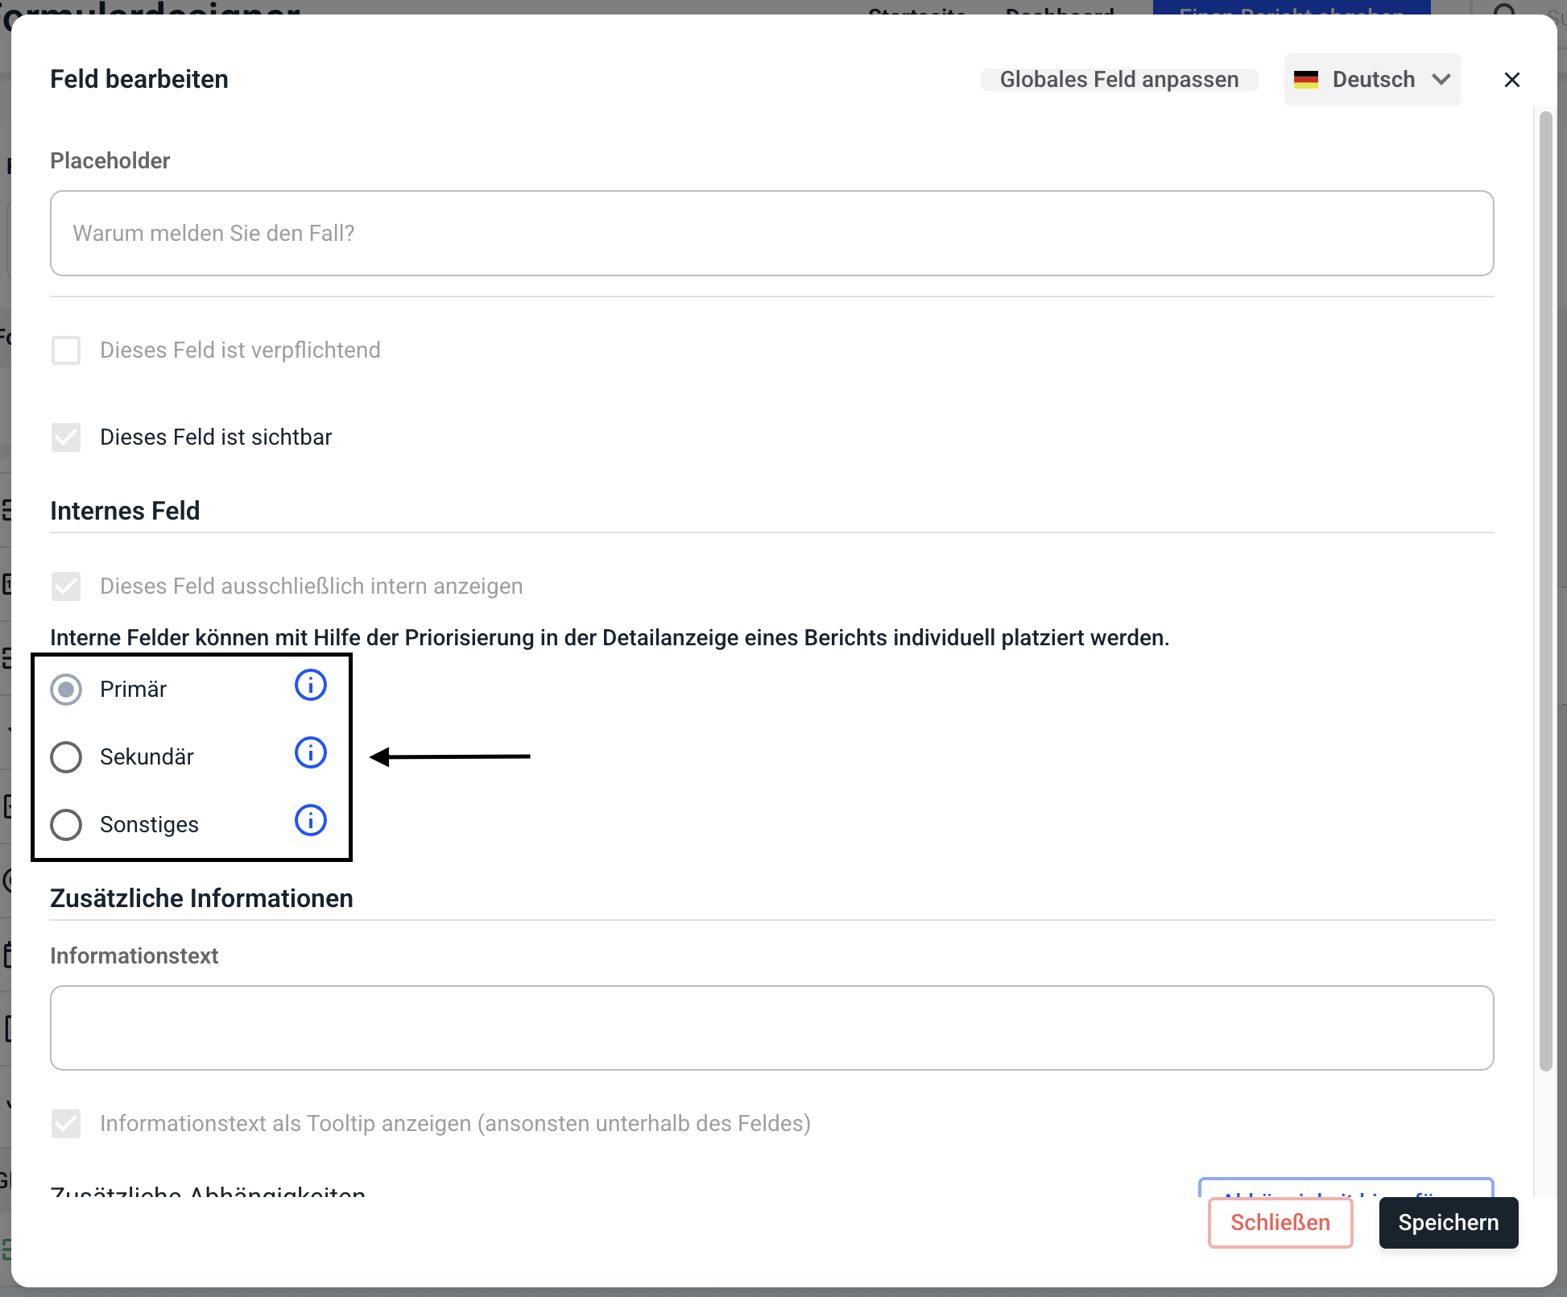Image resolution: width=1567 pixels, height=1297 pixels.
Task: Close the Feld bearbeiten dialog with X
Action: [x=1511, y=80]
